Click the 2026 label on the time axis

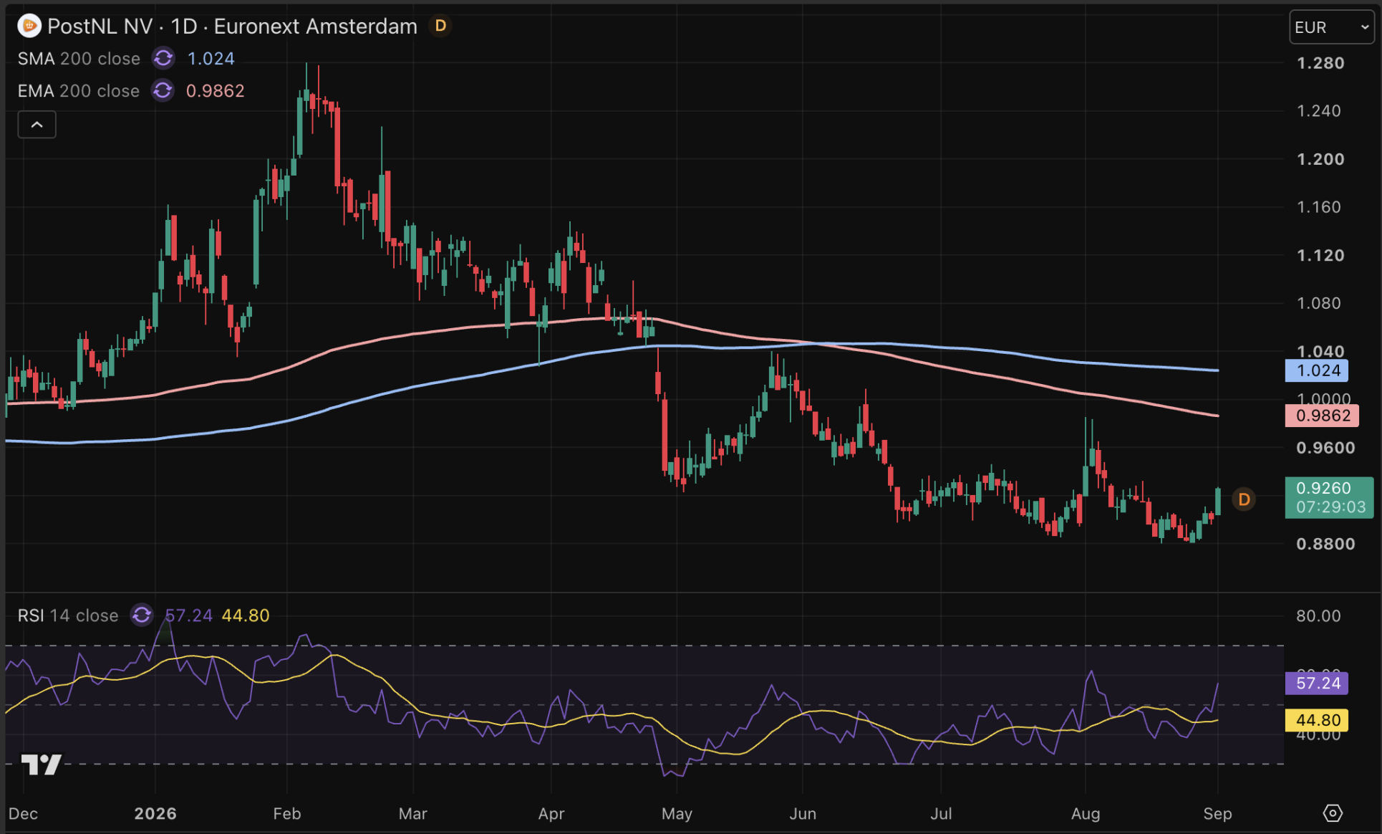pyautogui.click(x=155, y=814)
